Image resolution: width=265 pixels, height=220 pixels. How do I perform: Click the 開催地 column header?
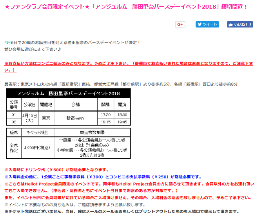pyautogui.click(x=46, y=104)
